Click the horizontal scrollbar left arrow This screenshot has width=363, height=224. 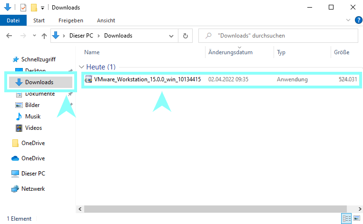(x=80, y=209)
